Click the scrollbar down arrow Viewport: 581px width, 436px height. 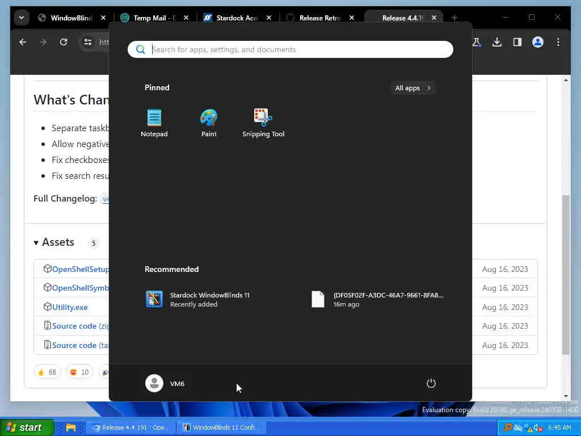(566, 396)
